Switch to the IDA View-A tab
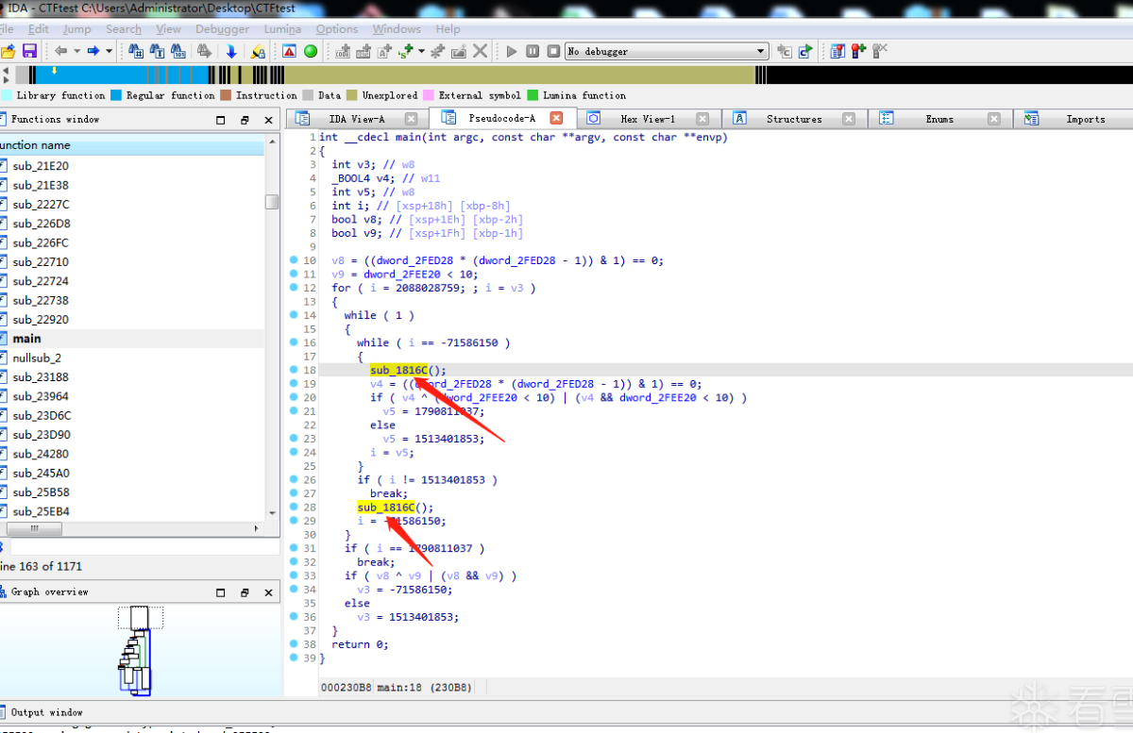This screenshot has height=733, width=1133. pos(357,119)
